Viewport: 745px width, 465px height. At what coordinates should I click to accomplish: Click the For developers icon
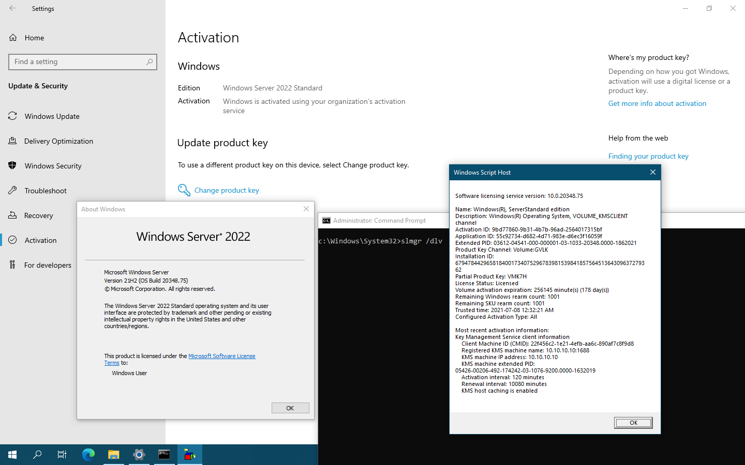13,265
